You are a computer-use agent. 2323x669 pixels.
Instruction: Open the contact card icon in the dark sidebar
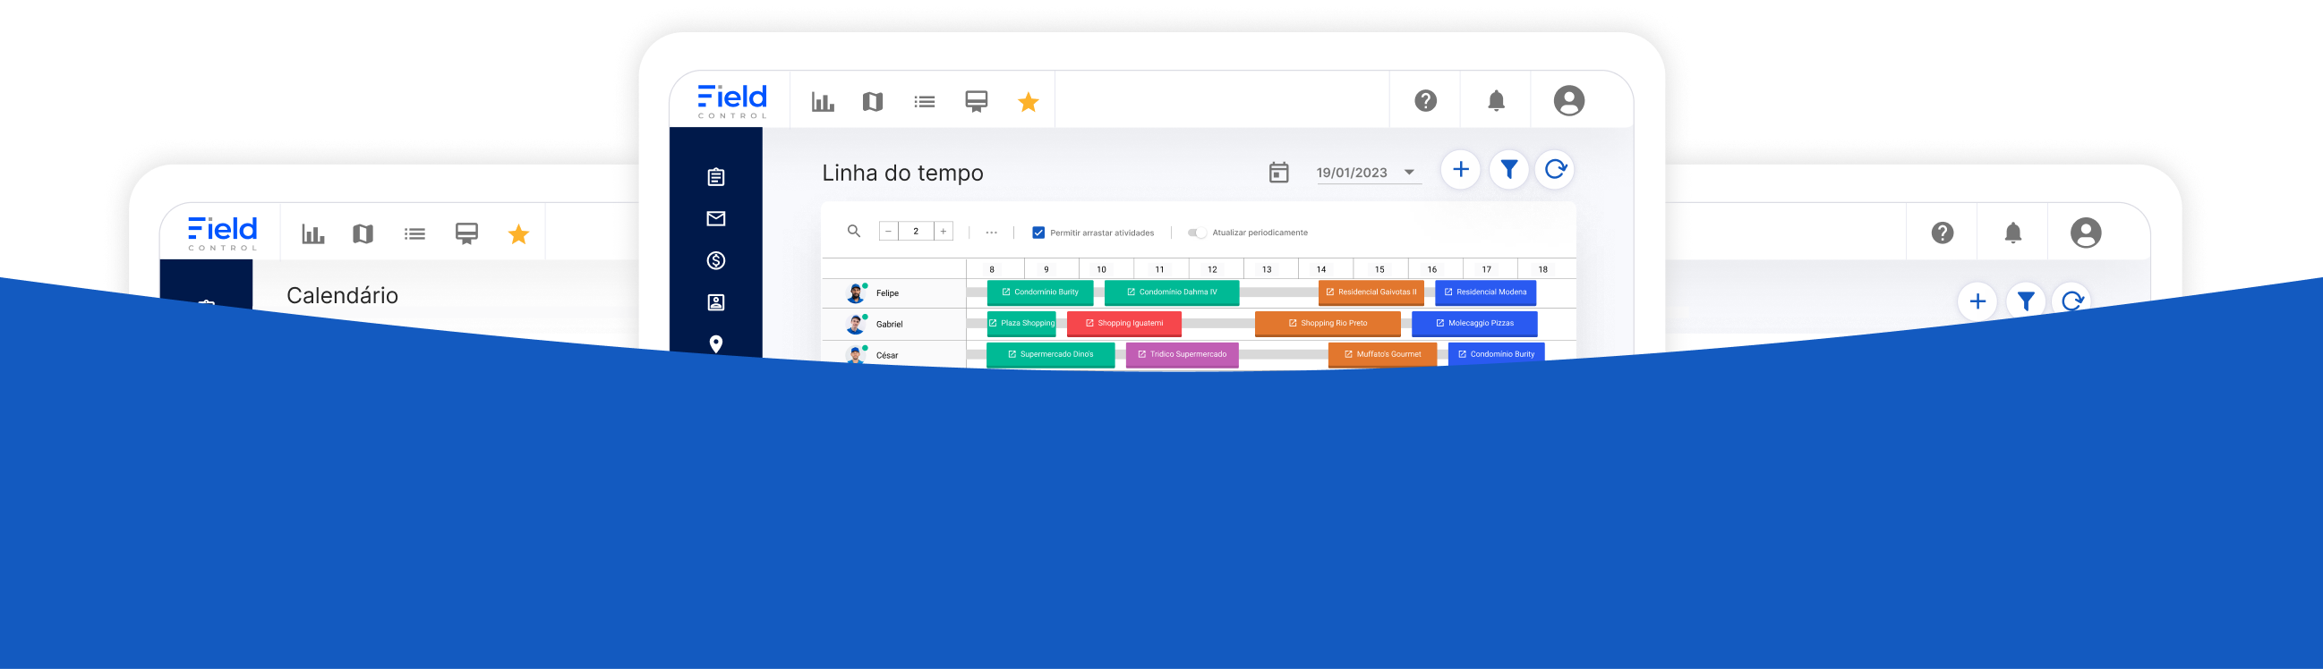click(716, 302)
